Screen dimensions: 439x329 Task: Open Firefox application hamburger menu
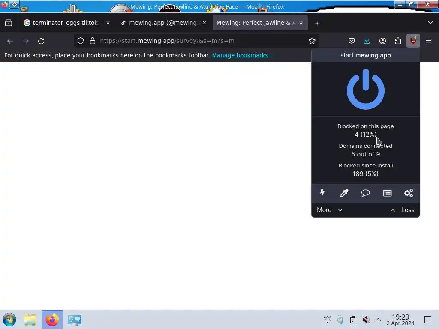[428, 41]
